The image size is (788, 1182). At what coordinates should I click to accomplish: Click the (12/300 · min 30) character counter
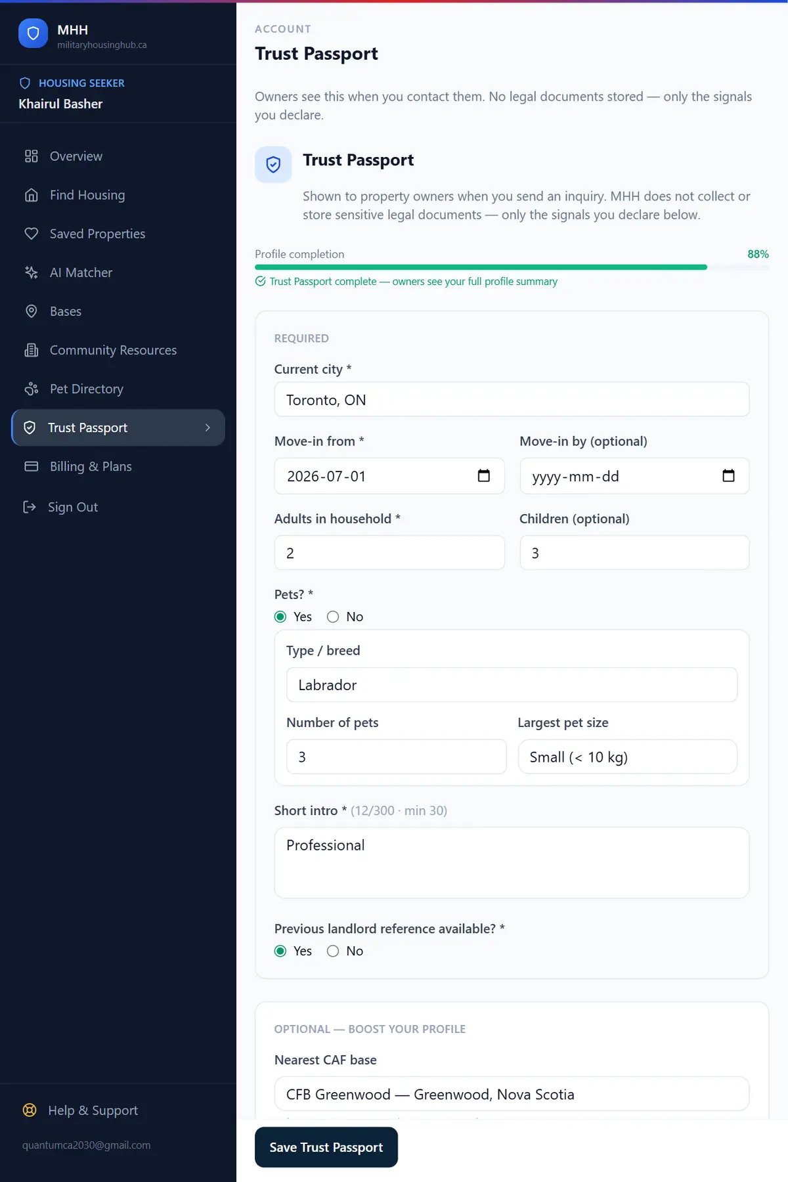coord(399,810)
